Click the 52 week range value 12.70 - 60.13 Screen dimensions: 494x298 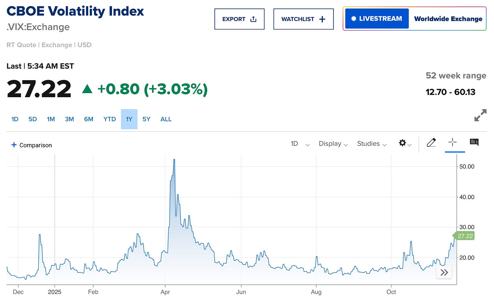[x=450, y=92]
